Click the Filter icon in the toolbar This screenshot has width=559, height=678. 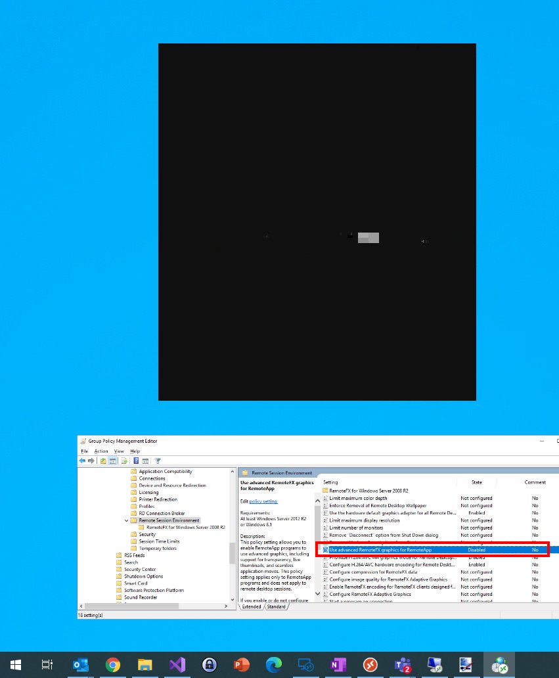[x=157, y=461]
